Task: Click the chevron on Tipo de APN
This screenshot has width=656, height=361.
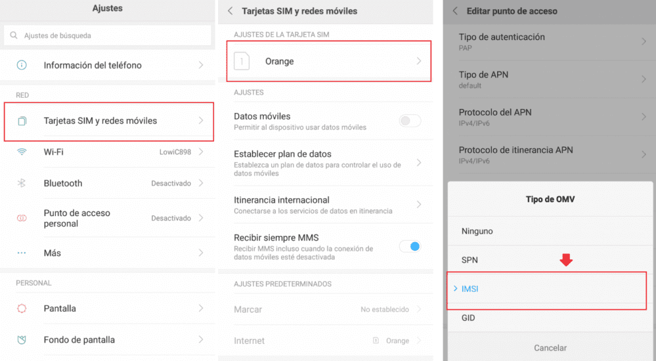Action: coord(644,79)
